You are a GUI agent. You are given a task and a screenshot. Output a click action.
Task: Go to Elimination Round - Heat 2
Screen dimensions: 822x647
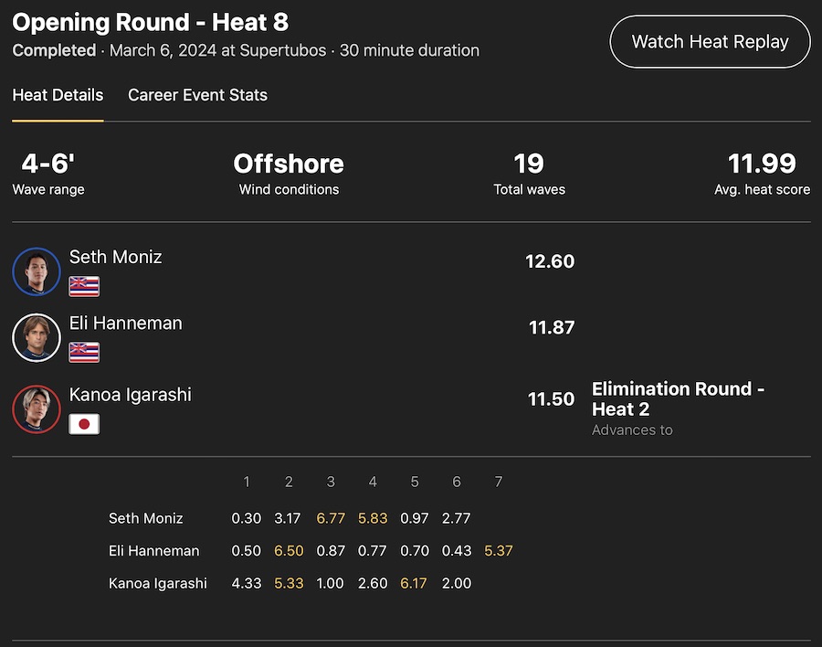click(678, 399)
